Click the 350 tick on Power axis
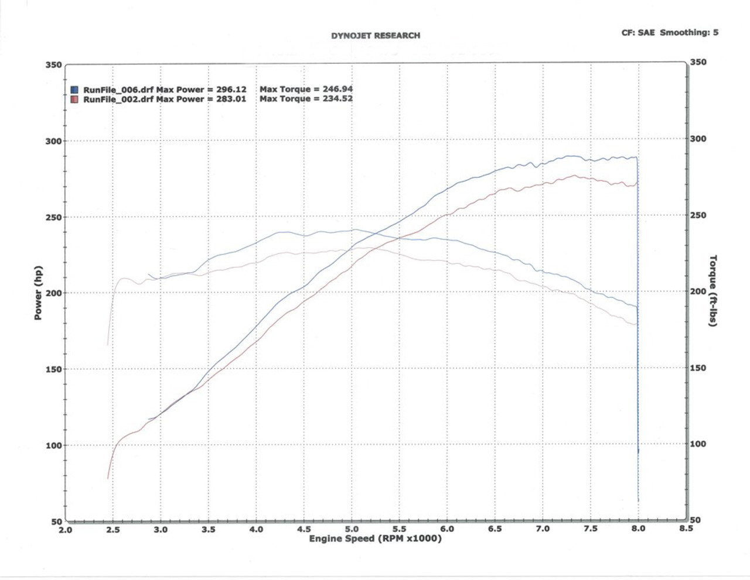 coord(53,65)
